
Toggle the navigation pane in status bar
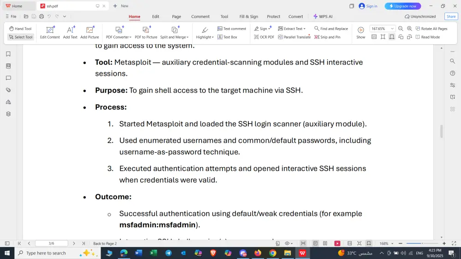7,243
